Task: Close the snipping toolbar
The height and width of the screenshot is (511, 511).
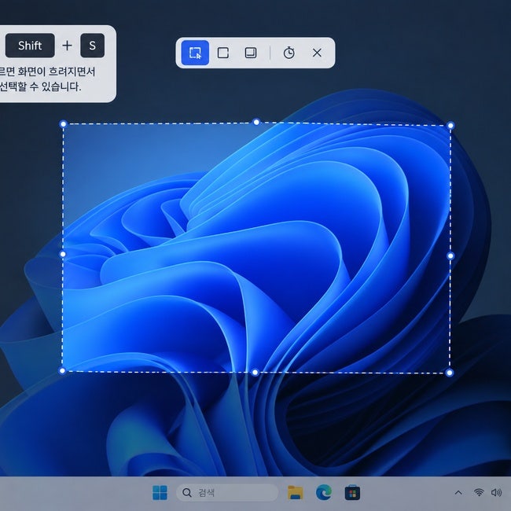Action: tap(317, 53)
